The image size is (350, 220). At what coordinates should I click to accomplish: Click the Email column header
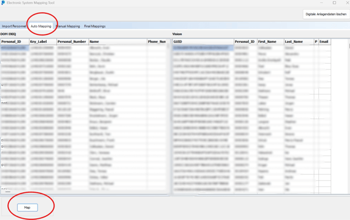pyautogui.click(x=325, y=42)
